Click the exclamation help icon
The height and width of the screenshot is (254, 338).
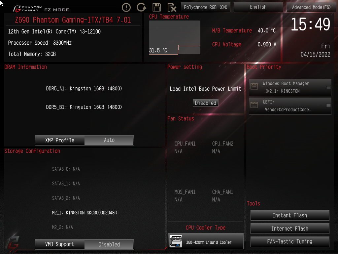coord(126,7)
